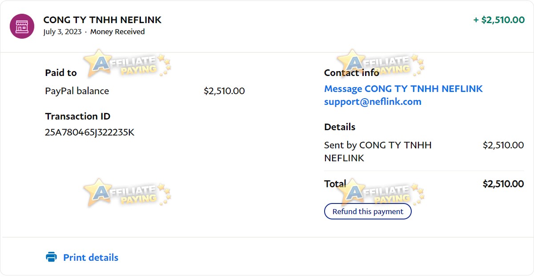Viewport: 534px width, 279px height.
Task: Click the bold Total amount $2,510.00
Action: point(503,184)
